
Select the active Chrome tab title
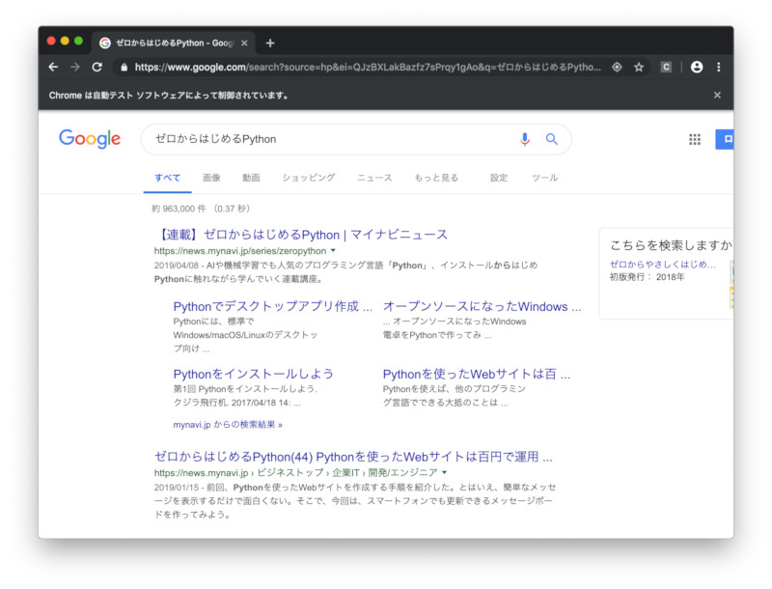point(175,43)
